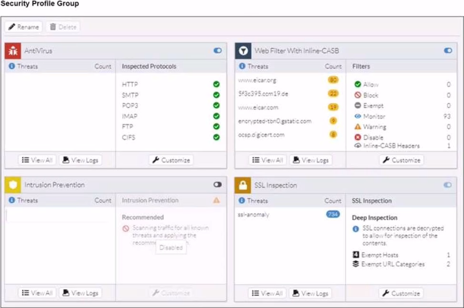Customize the AntiVirus inspected protocols

tap(171, 160)
